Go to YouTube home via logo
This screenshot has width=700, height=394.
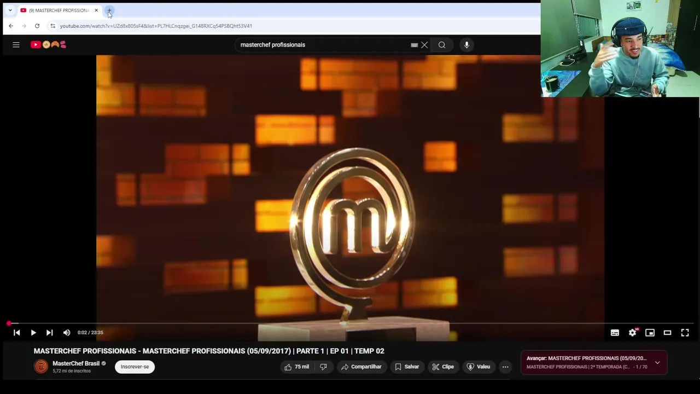(x=48, y=45)
